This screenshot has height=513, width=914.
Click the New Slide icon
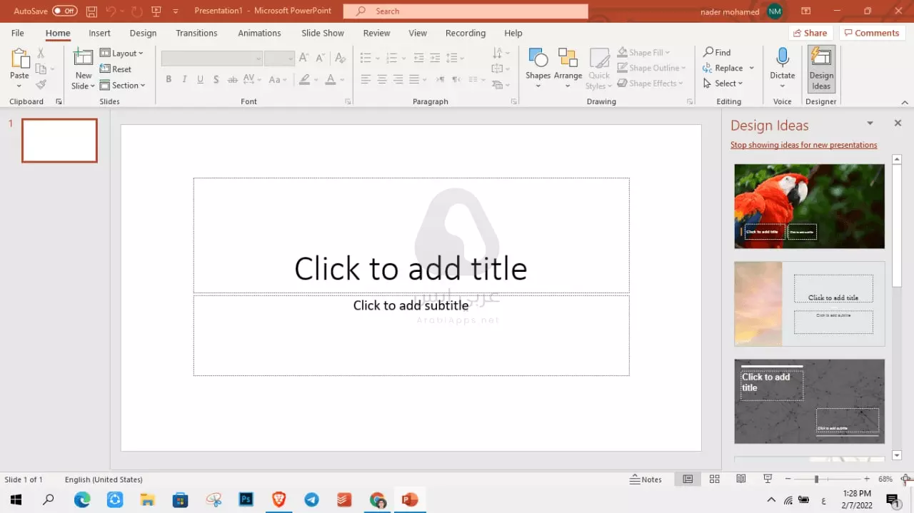[x=84, y=59]
